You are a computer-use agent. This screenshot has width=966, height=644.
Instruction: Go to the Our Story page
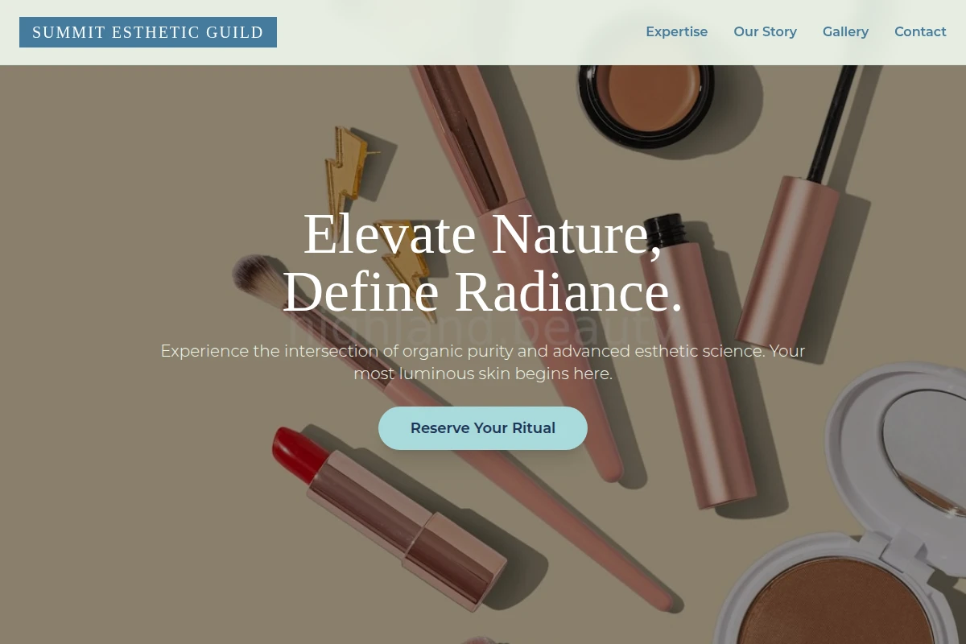pyautogui.click(x=765, y=31)
